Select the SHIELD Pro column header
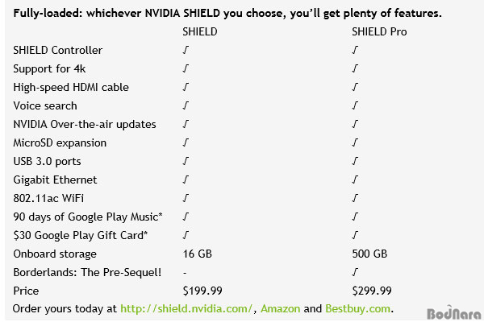Screen dimensions: 484x322 (379, 31)
